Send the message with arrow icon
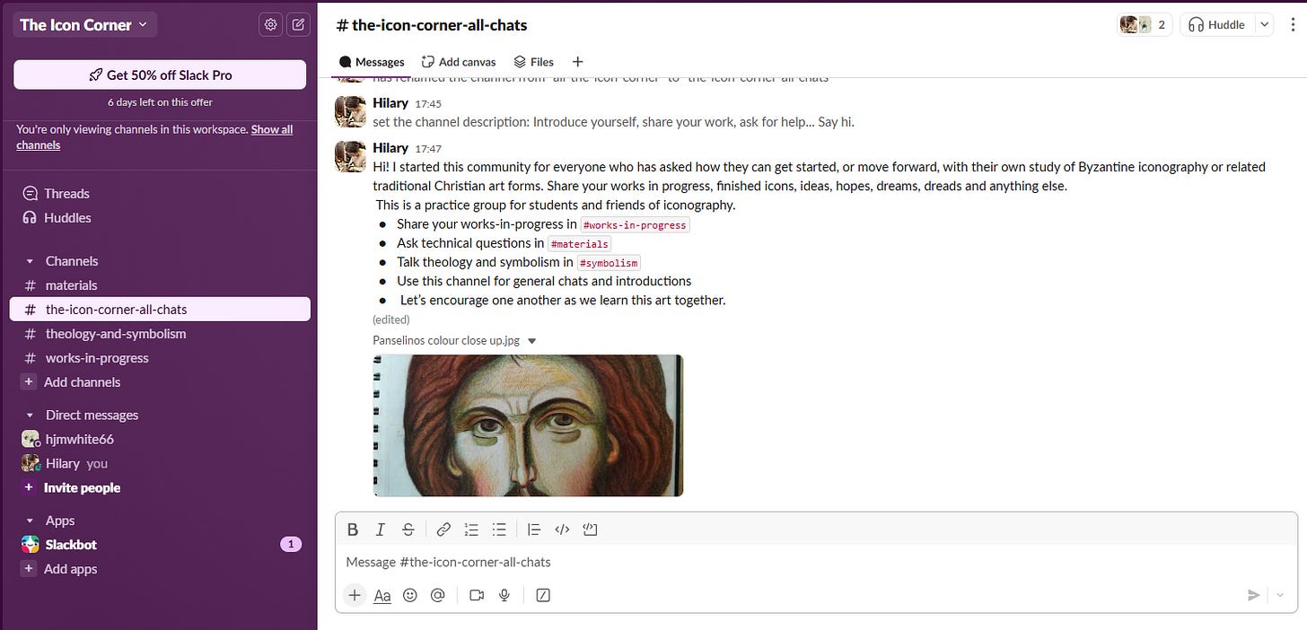This screenshot has width=1307, height=630. pos(1254,595)
